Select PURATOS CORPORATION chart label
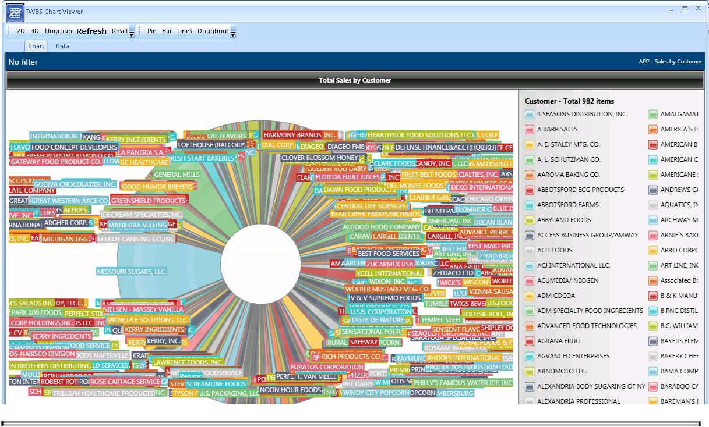709x427 pixels. (327, 368)
